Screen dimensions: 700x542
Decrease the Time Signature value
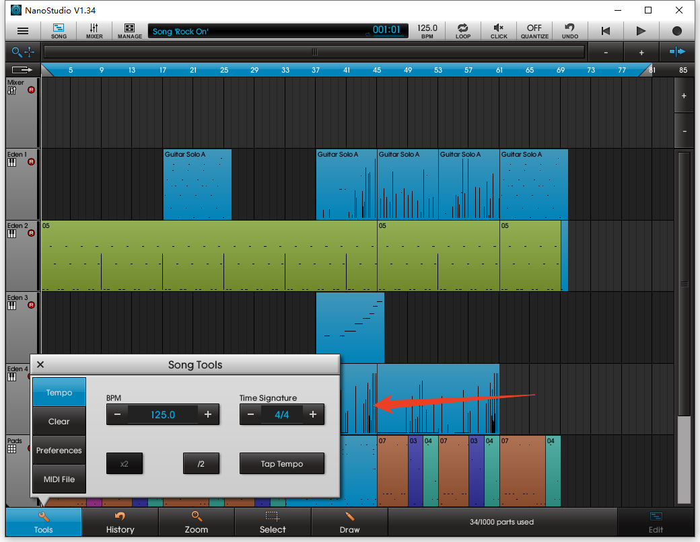[x=250, y=415]
